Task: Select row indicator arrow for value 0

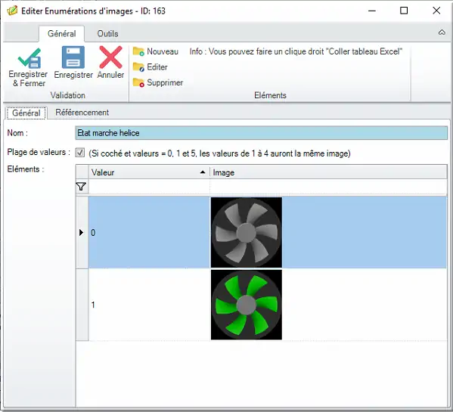Action: point(81,232)
